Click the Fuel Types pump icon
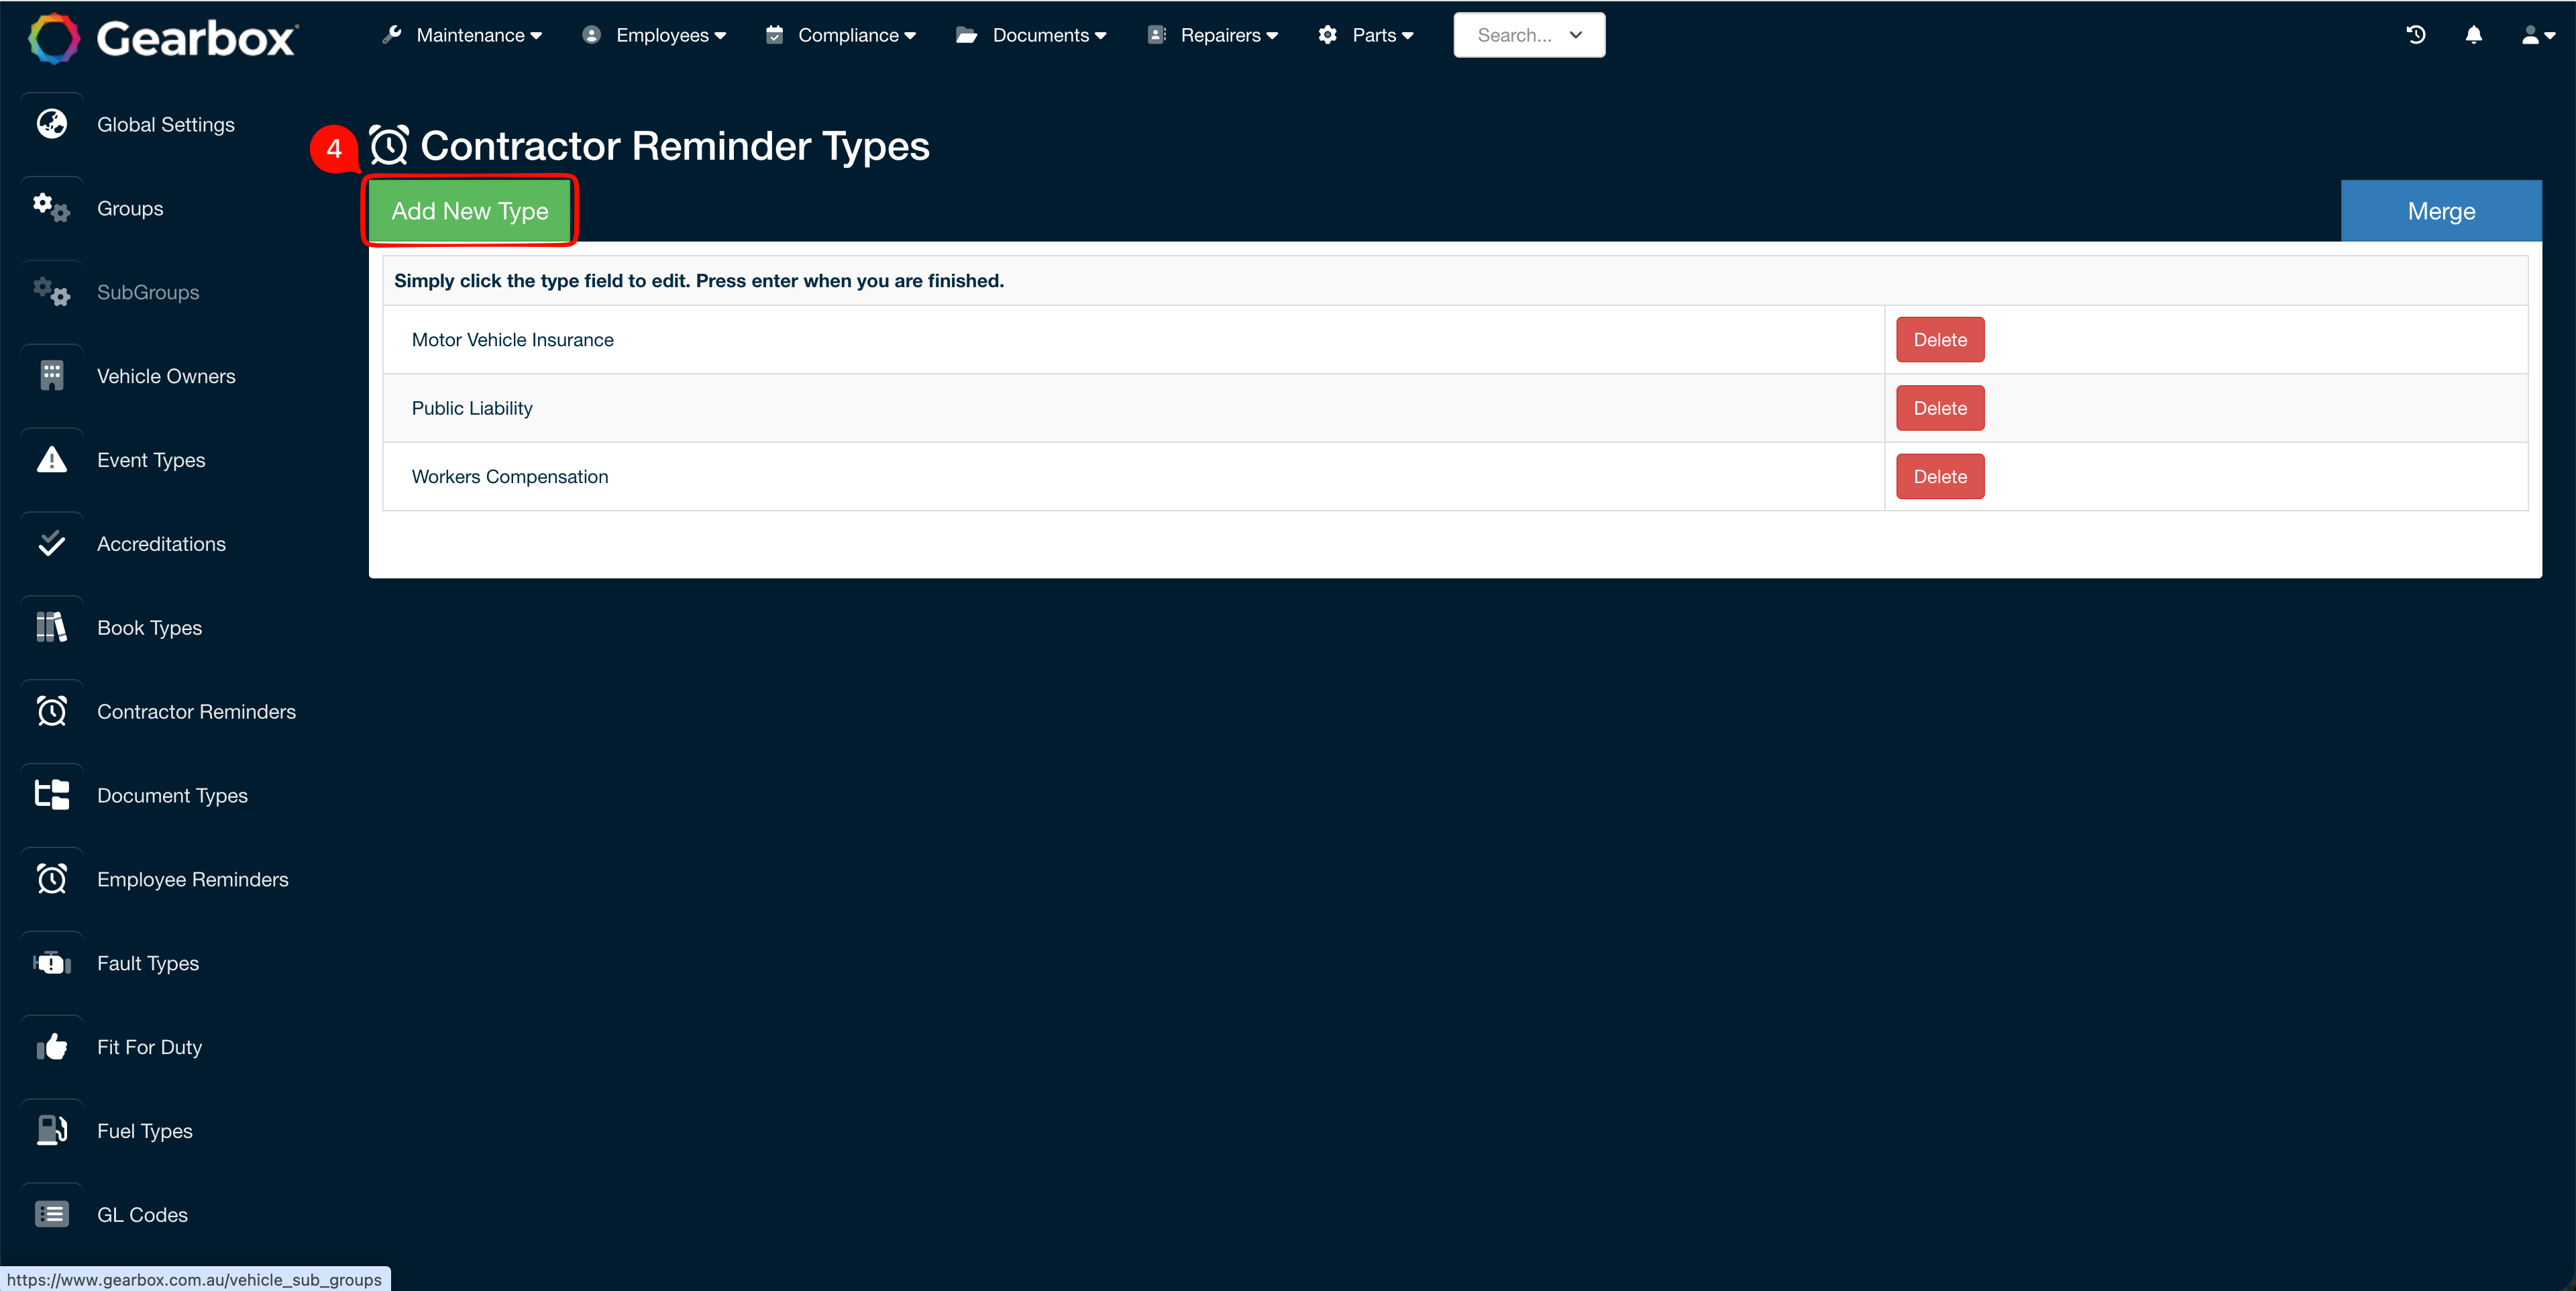The width and height of the screenshot is (2576, 1291). (52, 1131)
